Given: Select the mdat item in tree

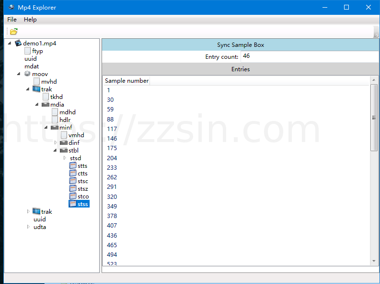Looking at the screenshot, I should pos(32,66).
